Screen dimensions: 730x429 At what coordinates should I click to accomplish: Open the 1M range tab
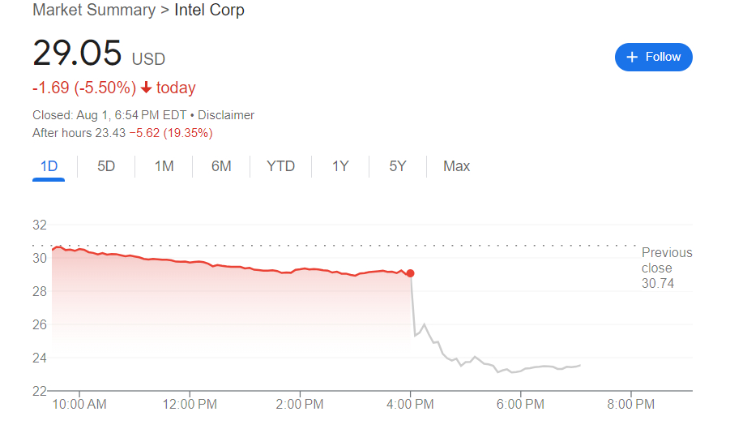(x=164, y=166)
